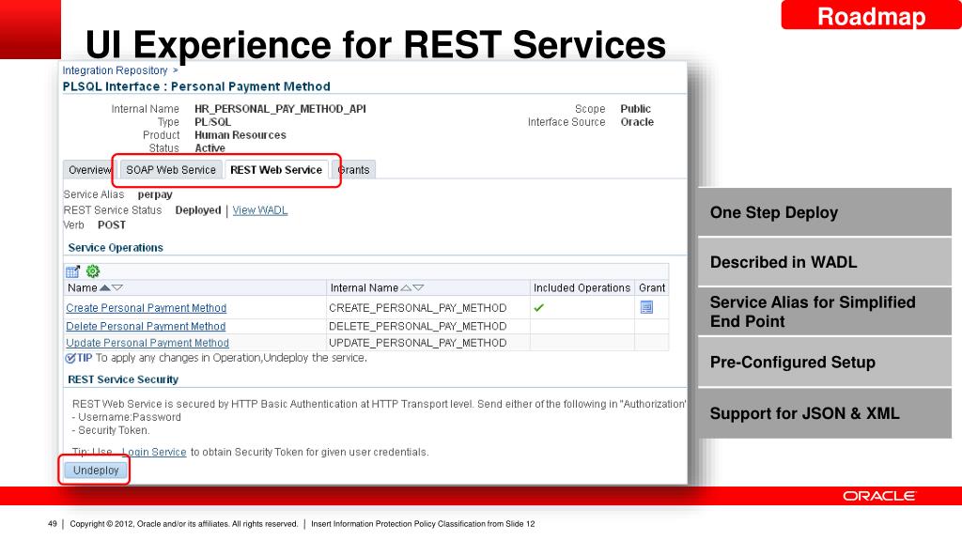This screenshot has height=541, width=962.
Task: Click the Login Service link
Action: [x=154, y=452]
